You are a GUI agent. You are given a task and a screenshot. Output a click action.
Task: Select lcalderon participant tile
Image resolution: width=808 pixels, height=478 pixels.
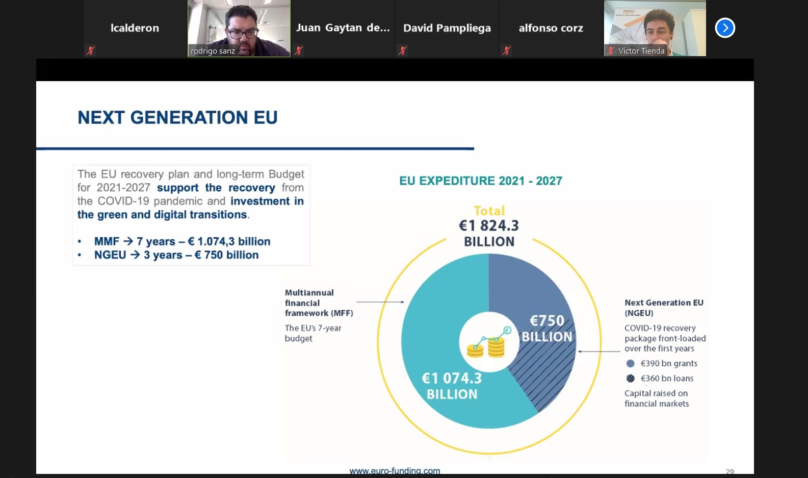[135, 28]
